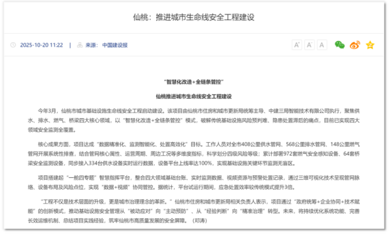Click paragraph starting 核心成果方面
Image resolution: width=390 pixels, height=235 pixels.
[x=194, y=154]
